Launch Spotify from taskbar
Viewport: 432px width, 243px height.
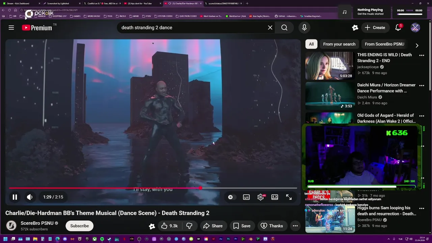[x=102, y=239]
